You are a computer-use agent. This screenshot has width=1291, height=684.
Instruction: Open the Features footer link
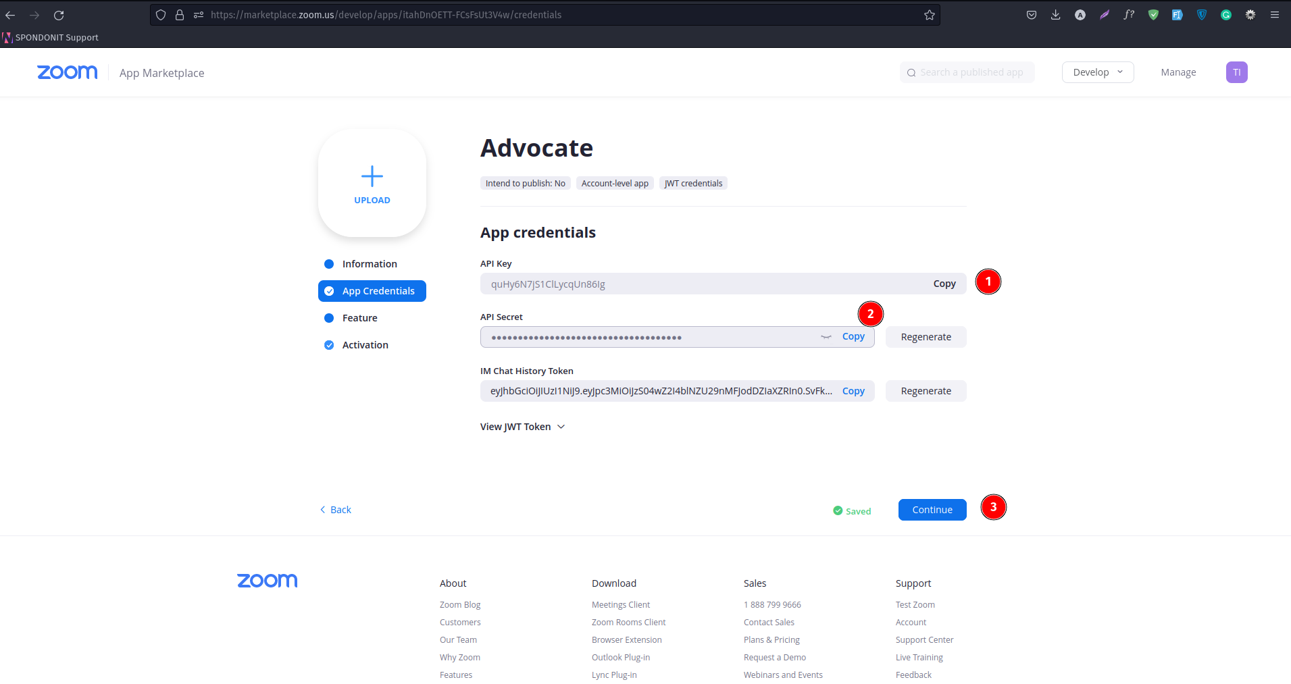coord(456,675)
